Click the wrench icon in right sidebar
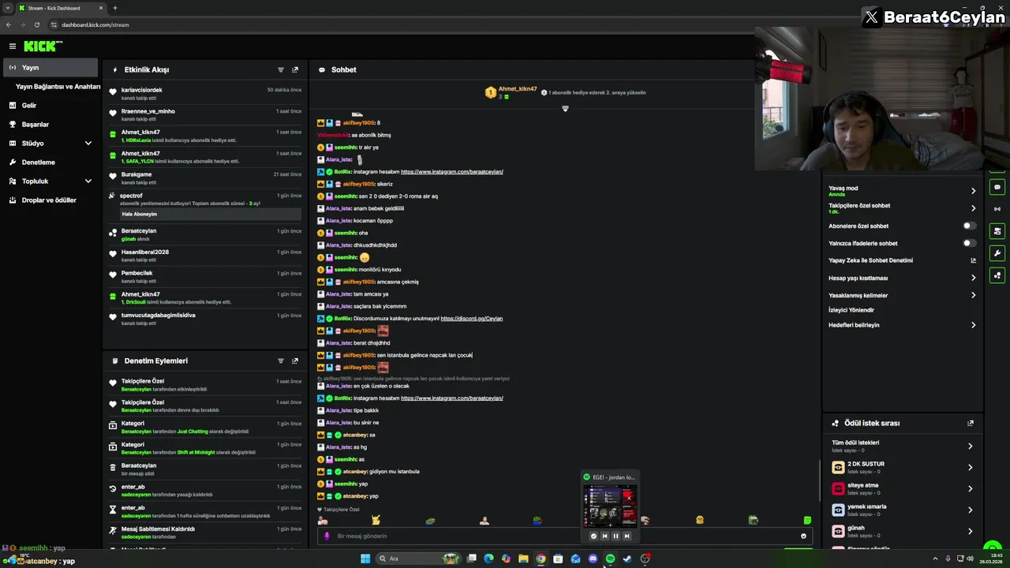The height and width of the screenshot is (568, 1010). pos(997,253)
